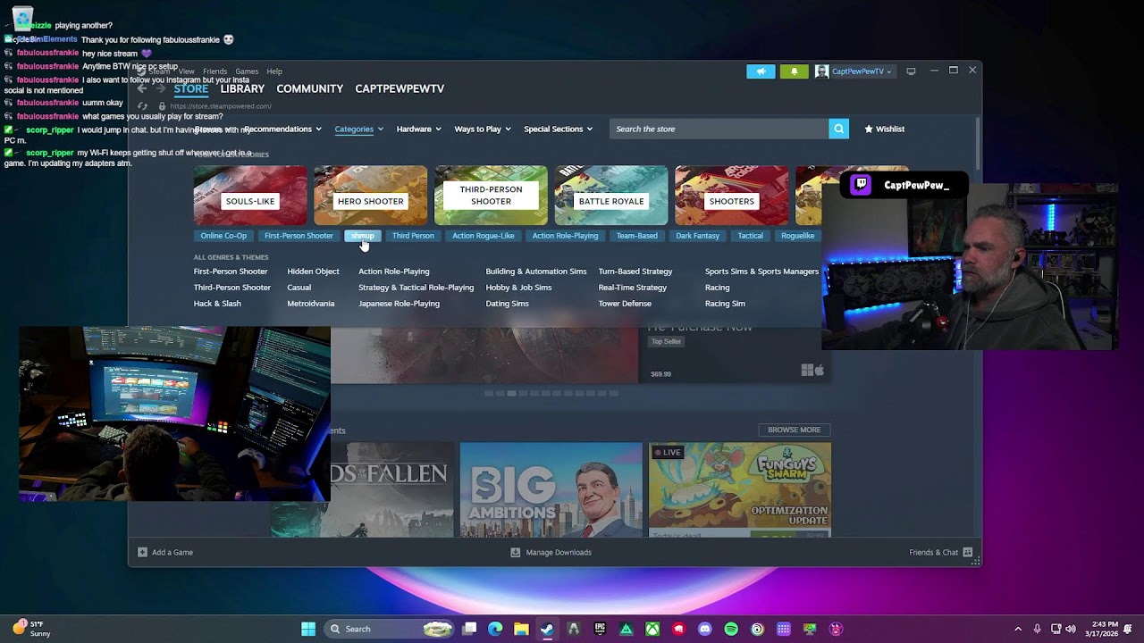Screen dimensions: 1144x643
Task: Click the Wishlist star icon
Action: [869, 129]
